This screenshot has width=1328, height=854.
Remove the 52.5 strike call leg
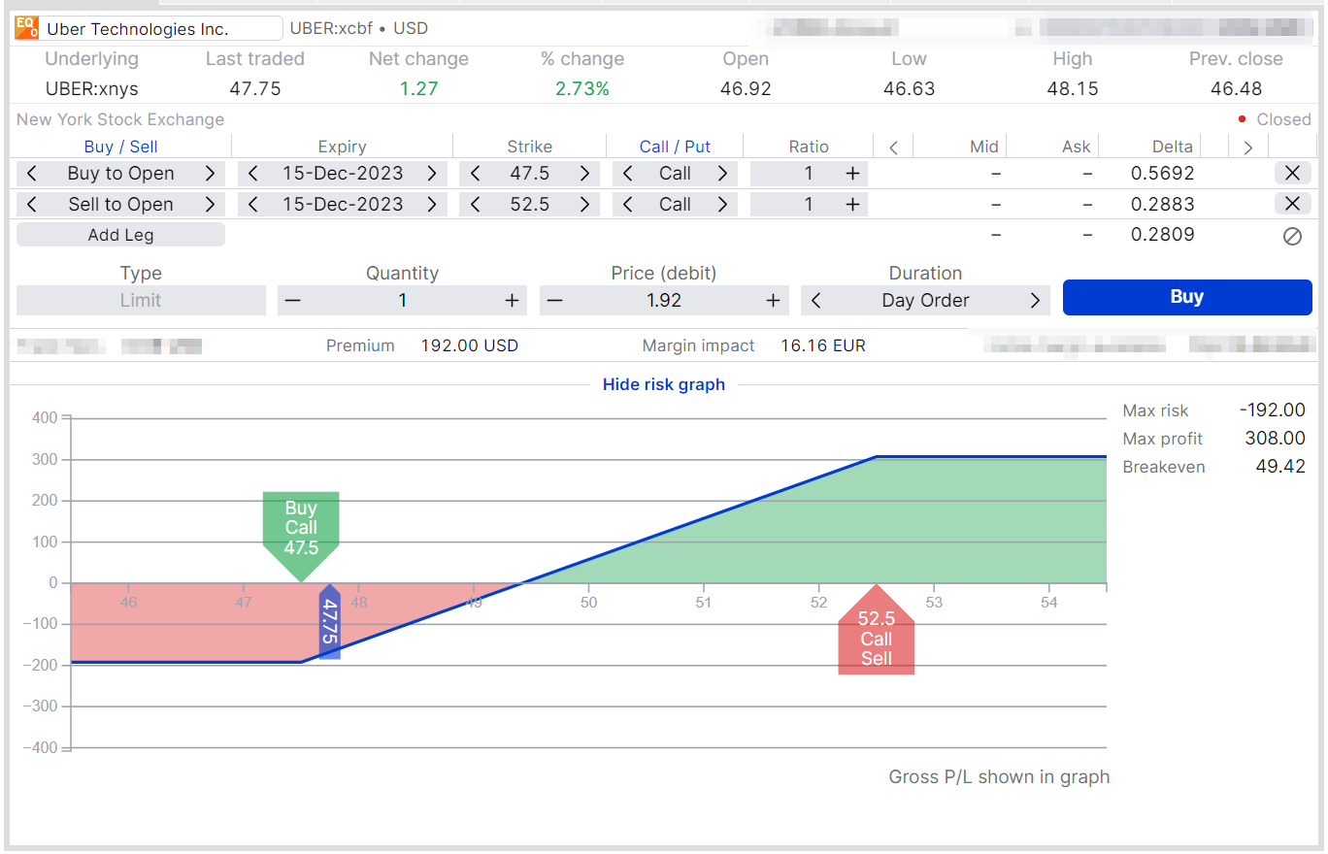pos(1291,205)
